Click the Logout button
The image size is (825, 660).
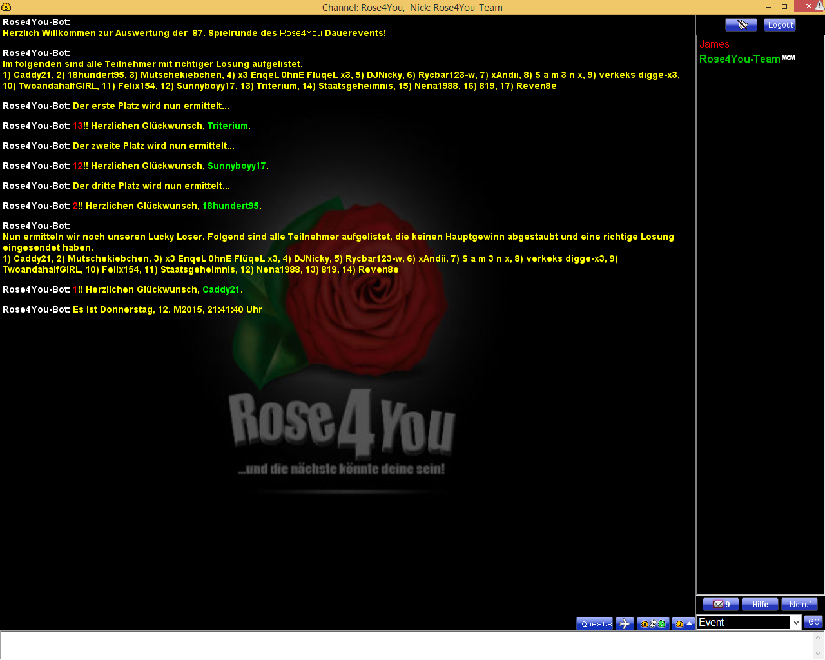(x=780, y=24)
